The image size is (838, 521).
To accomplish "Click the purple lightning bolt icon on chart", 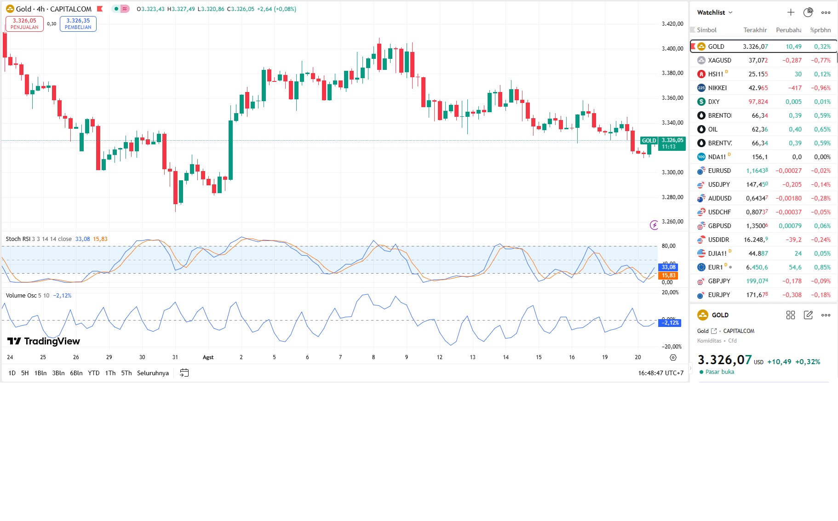I will click(654, 225).
